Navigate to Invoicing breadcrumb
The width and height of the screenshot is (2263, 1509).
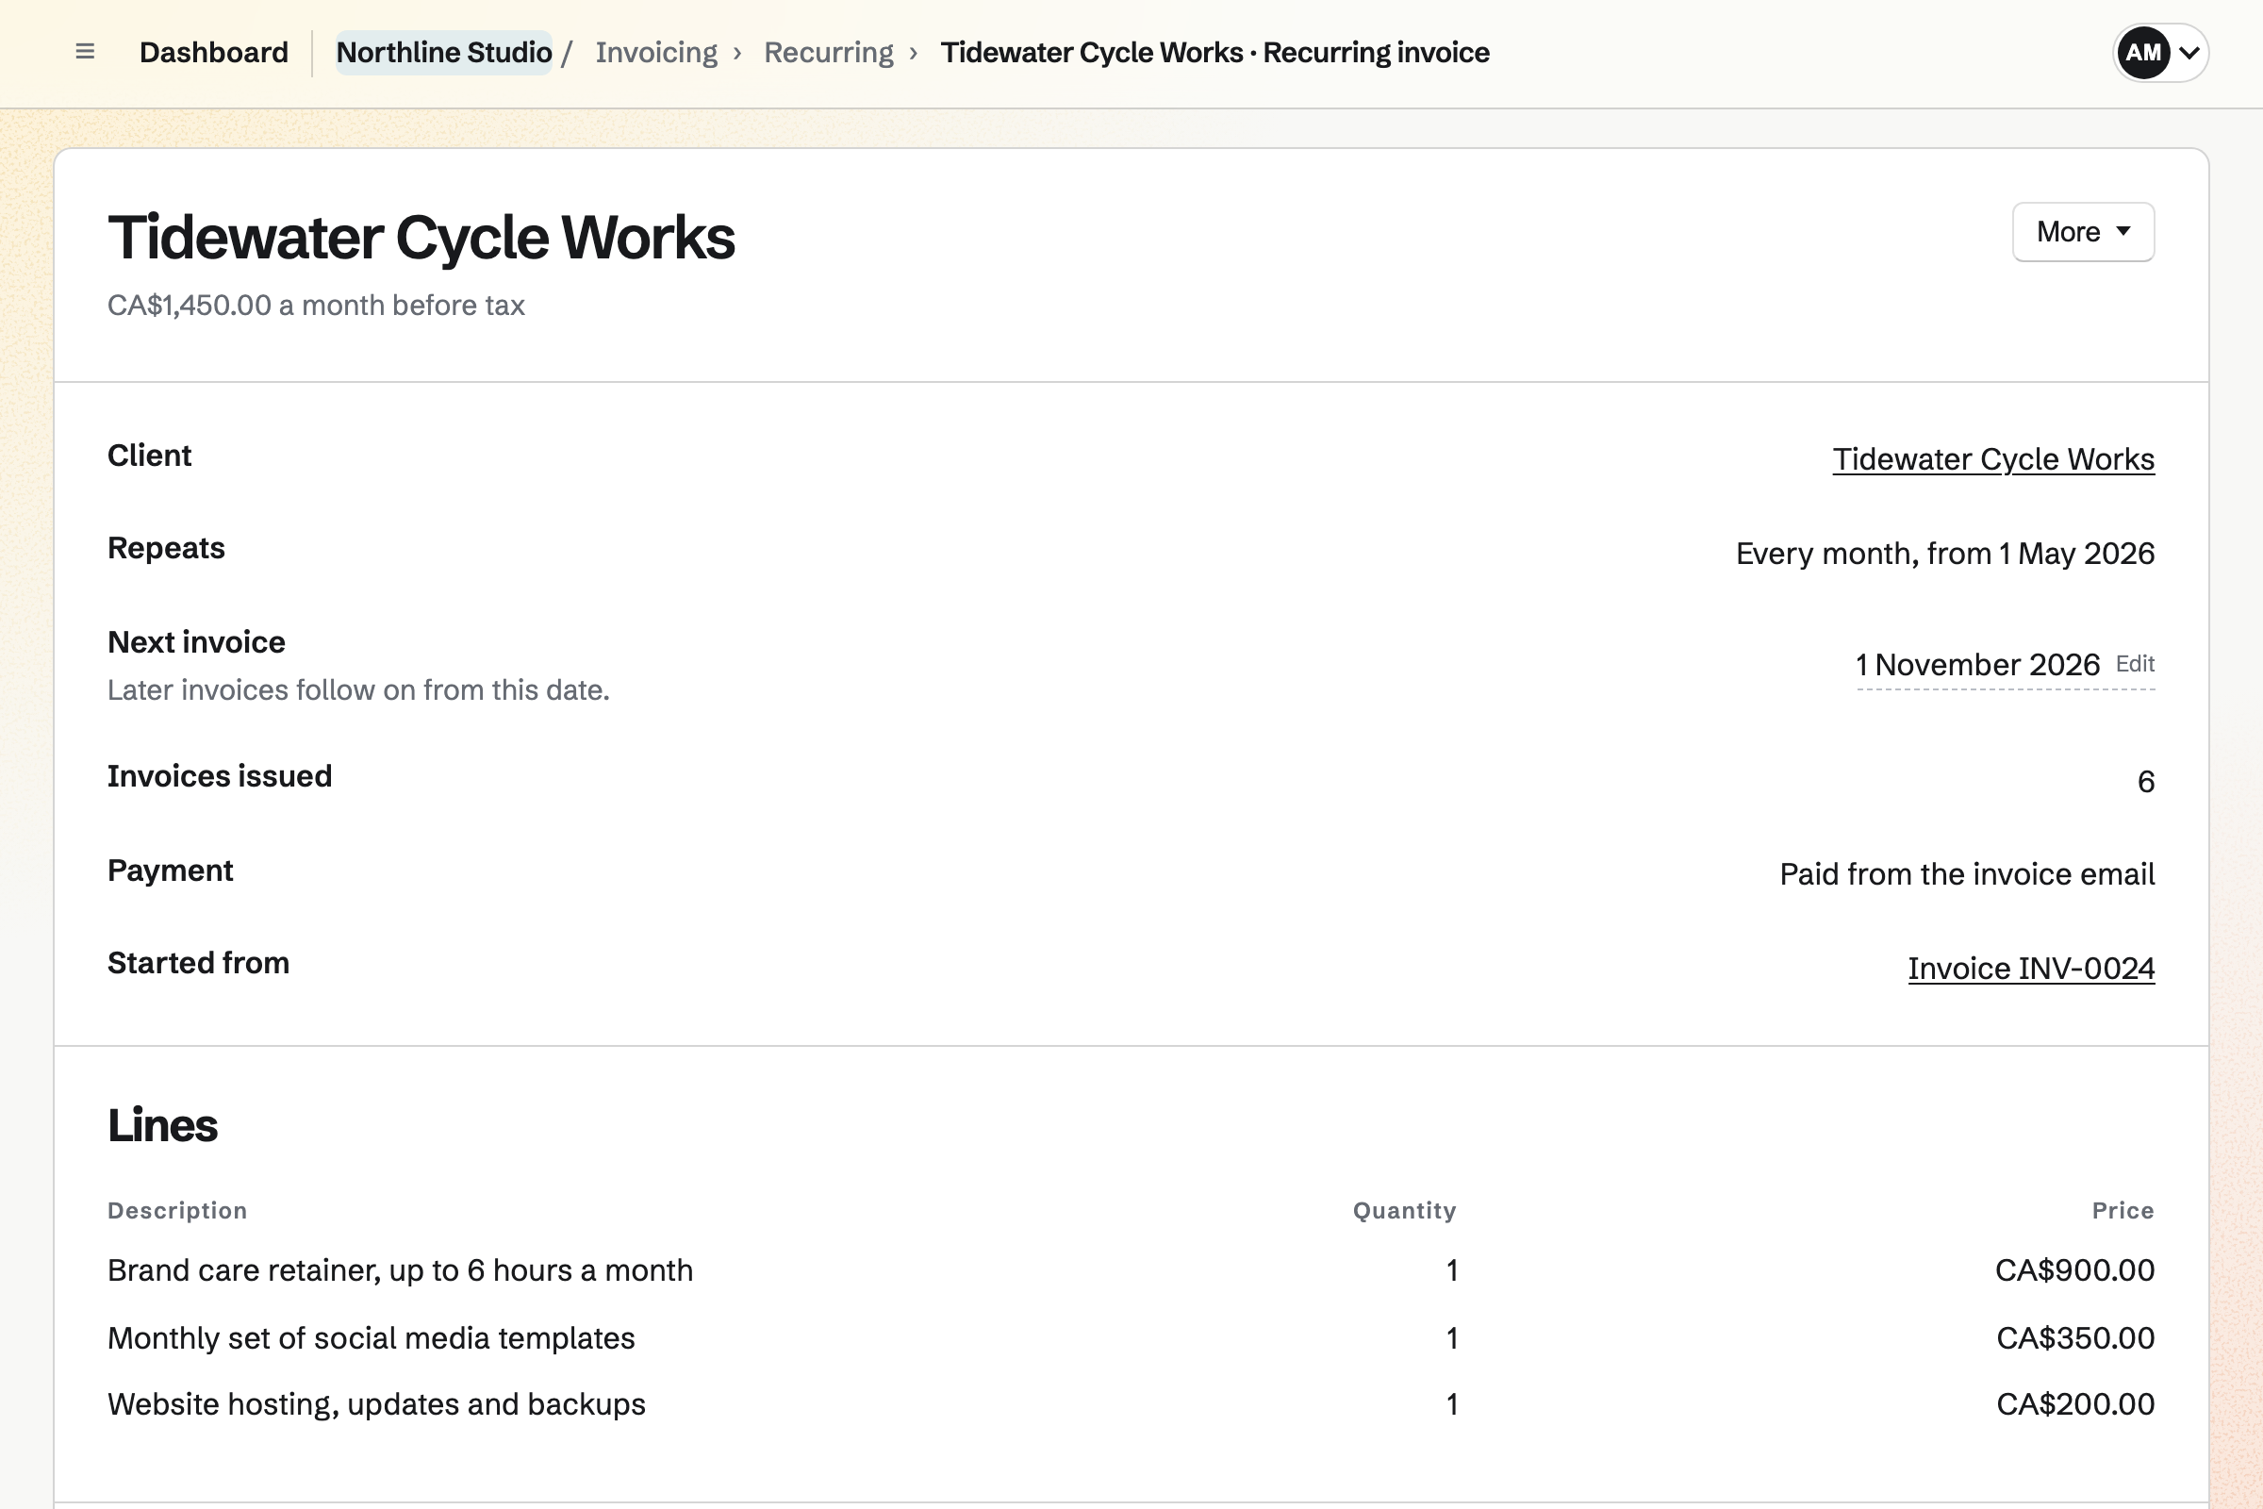click(x=656, y=52)
